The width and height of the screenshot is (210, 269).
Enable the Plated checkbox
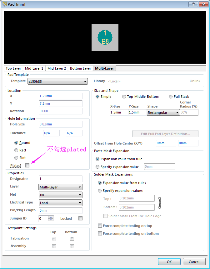click(x=27, y=166)
